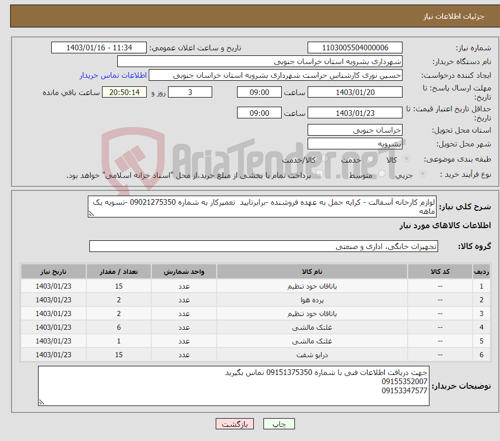This screenshot has width=500, height=441.
Task: Click the buyer organization name field
Action: pos(260,61)
